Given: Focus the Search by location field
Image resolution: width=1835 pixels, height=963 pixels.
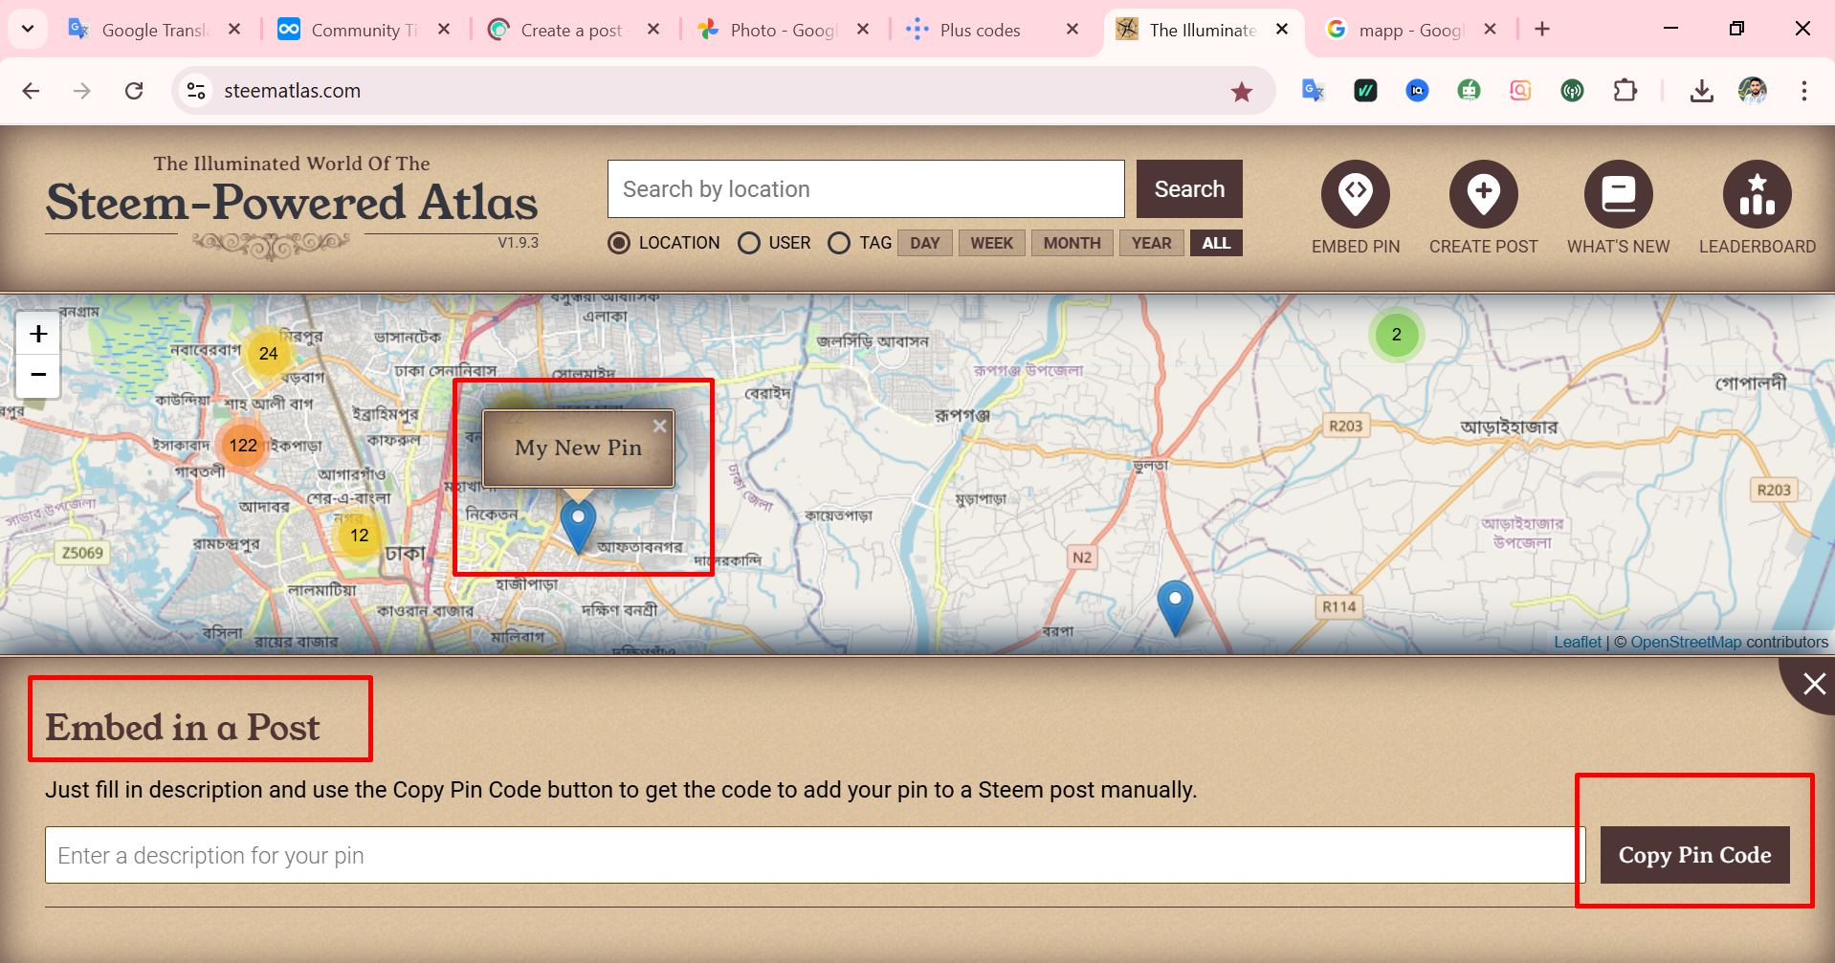Looking at the screenshot, I should click(x=866, y=189).
